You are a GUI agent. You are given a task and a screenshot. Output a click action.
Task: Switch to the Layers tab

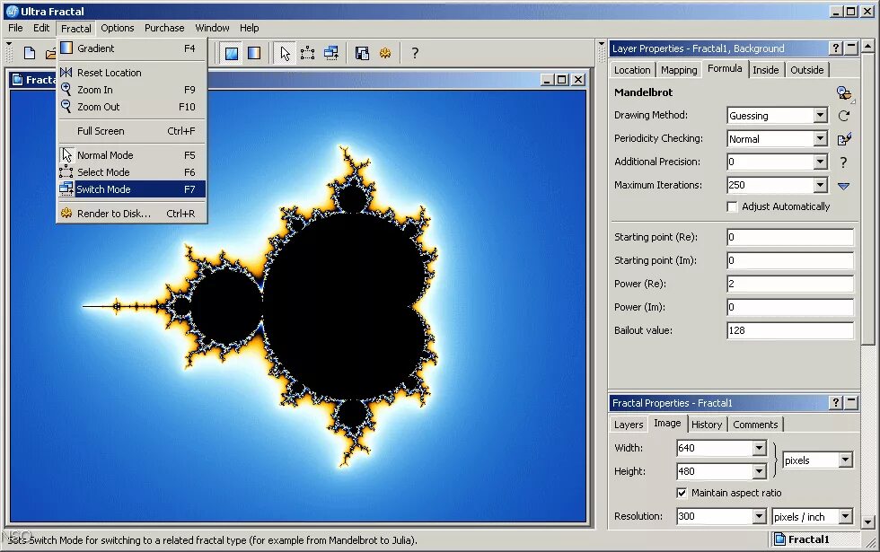point(629,425)
